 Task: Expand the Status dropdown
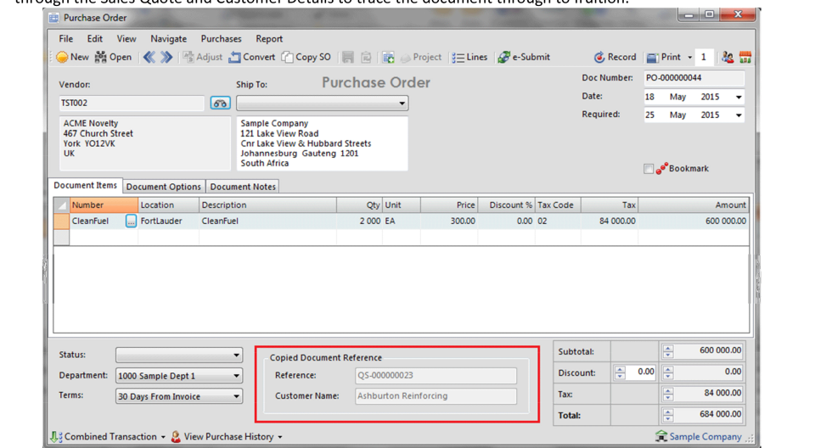coord(236,356)
